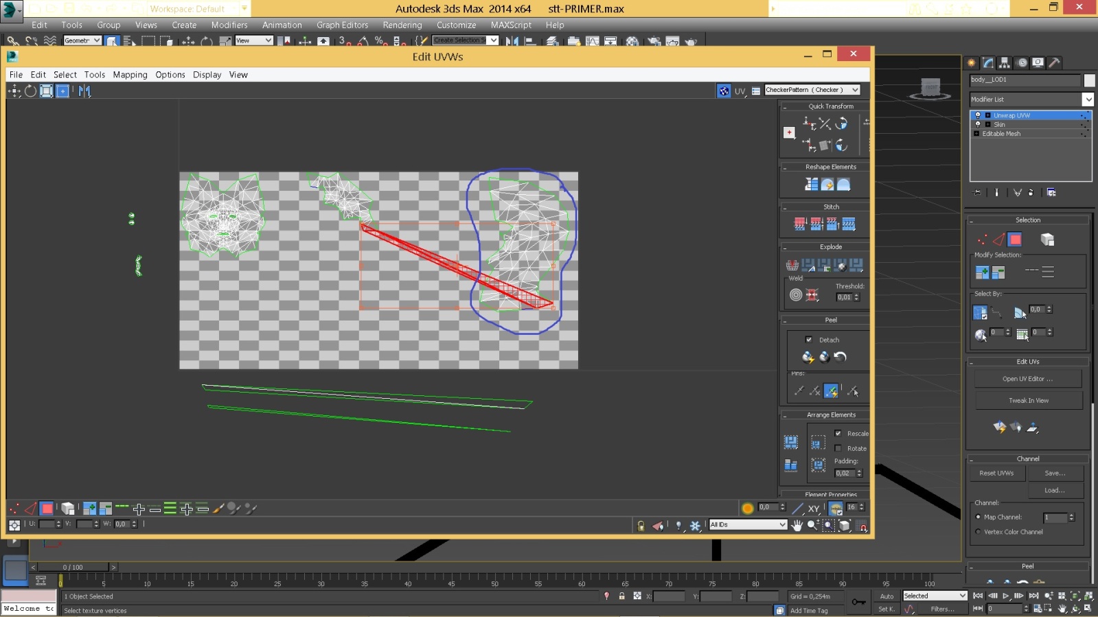The image size is (1098, 617).
Task: Open the Options menu in Edit UVWs
Action: (170, 75)
